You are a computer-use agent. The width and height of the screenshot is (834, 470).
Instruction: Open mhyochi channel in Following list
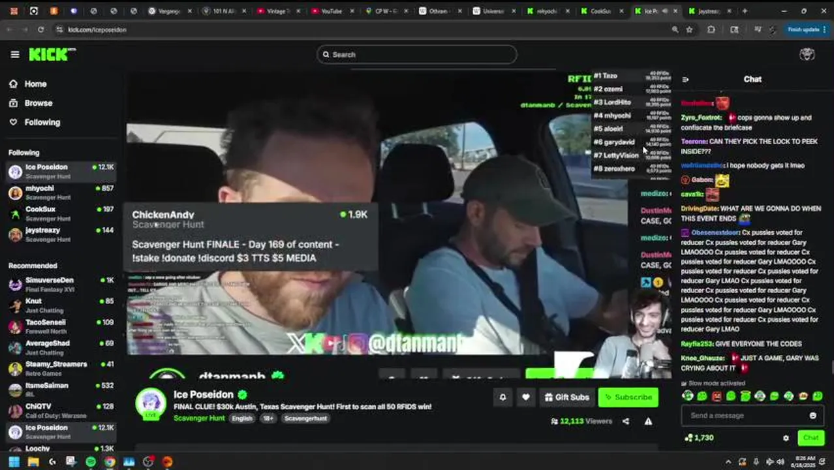click(61, 193)
